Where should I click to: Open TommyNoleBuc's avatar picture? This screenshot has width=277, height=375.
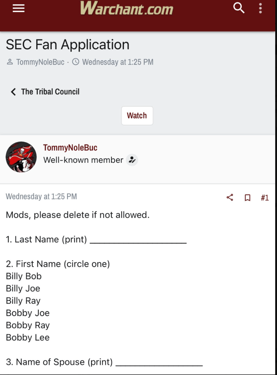pos(21,157)
